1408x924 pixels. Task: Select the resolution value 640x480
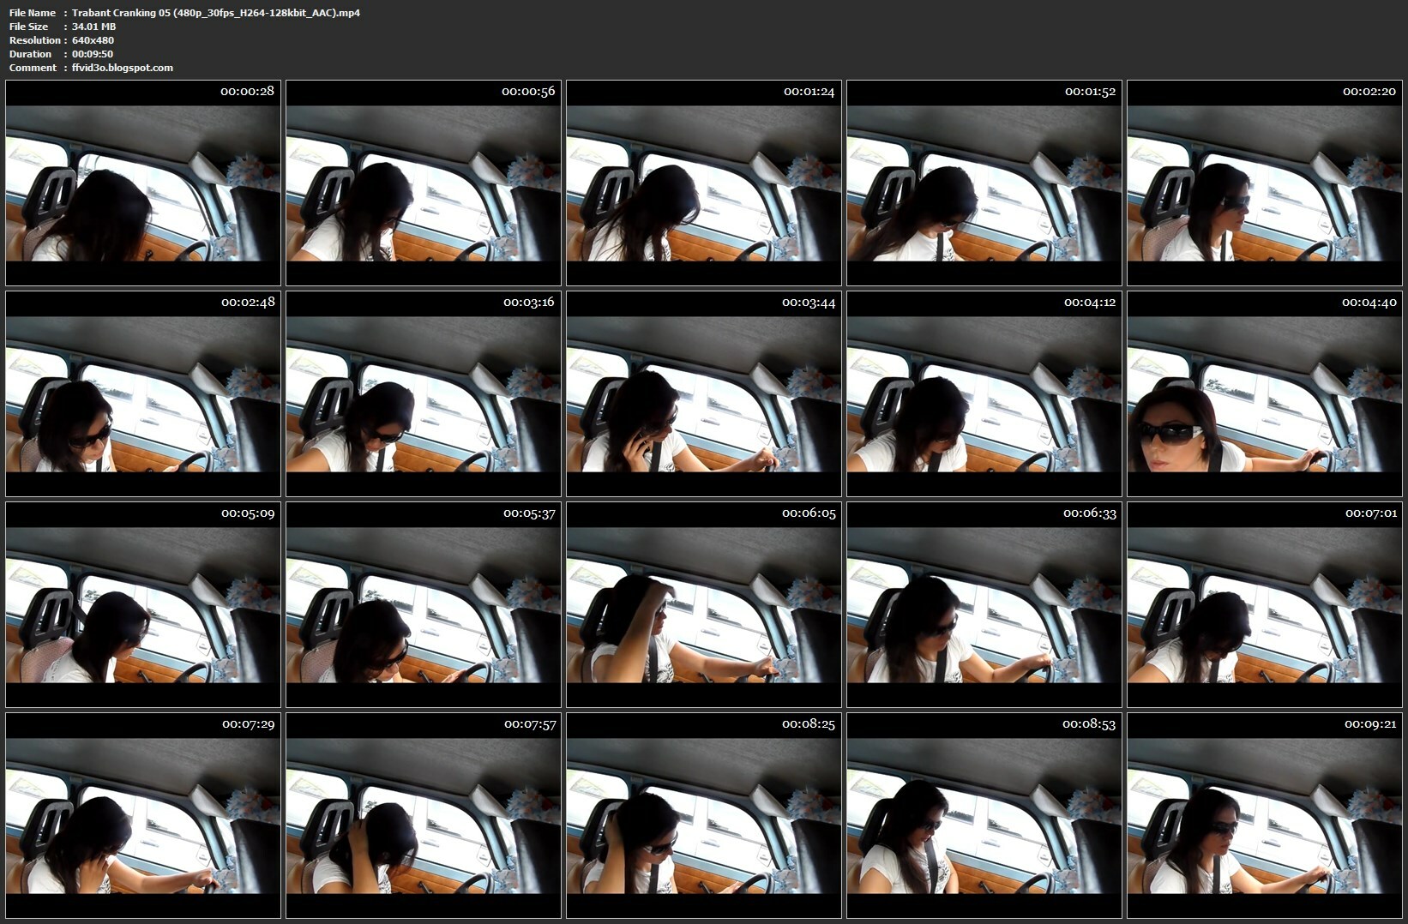tap(93, 40)
